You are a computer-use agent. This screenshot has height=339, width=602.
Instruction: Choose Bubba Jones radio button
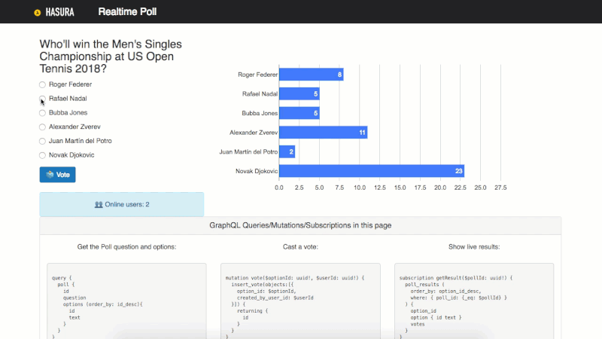point(42,113)
